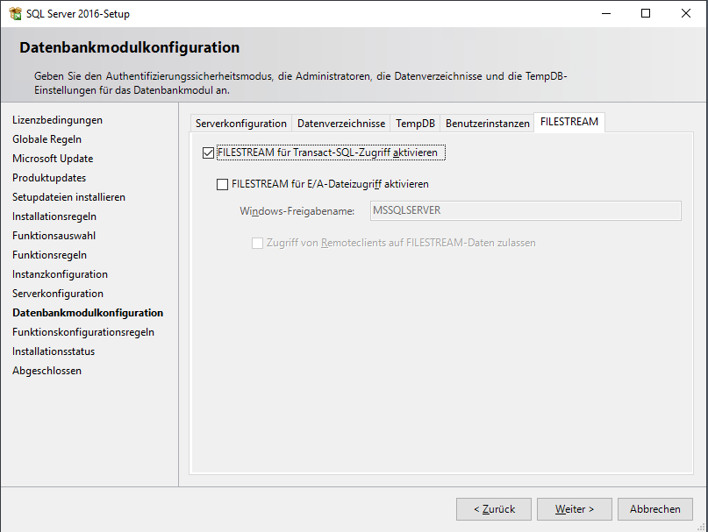
Task: Select Lizenzbedingungen in the step list
Action: click(57, 120)
